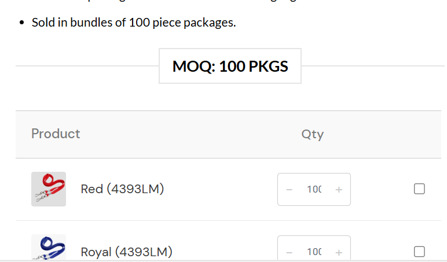Click plus button for Royal (4393LM)

coord(339,252)
